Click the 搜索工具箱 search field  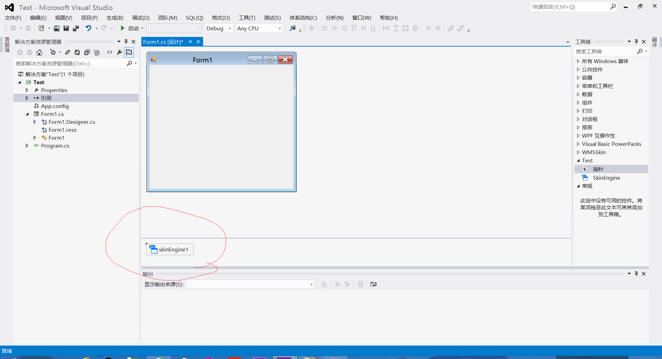pyautogui.click(x=605, y=51)
